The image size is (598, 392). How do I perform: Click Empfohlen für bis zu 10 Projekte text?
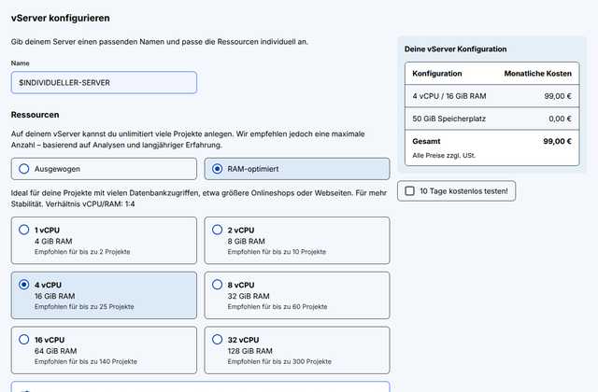coord(277,252)
